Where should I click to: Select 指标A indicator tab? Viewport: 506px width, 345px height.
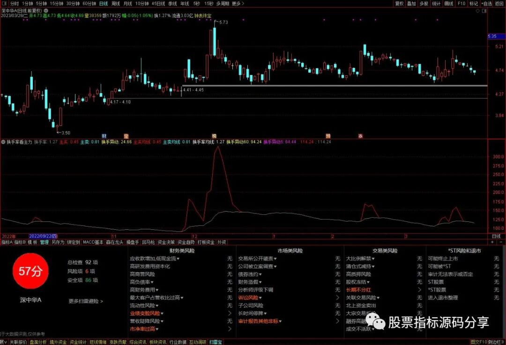pos(7,242)
